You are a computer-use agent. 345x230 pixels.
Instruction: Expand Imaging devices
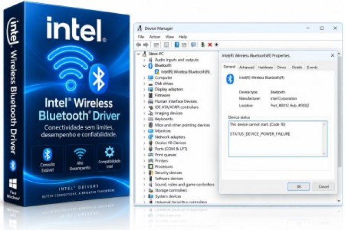click(144, 113)
